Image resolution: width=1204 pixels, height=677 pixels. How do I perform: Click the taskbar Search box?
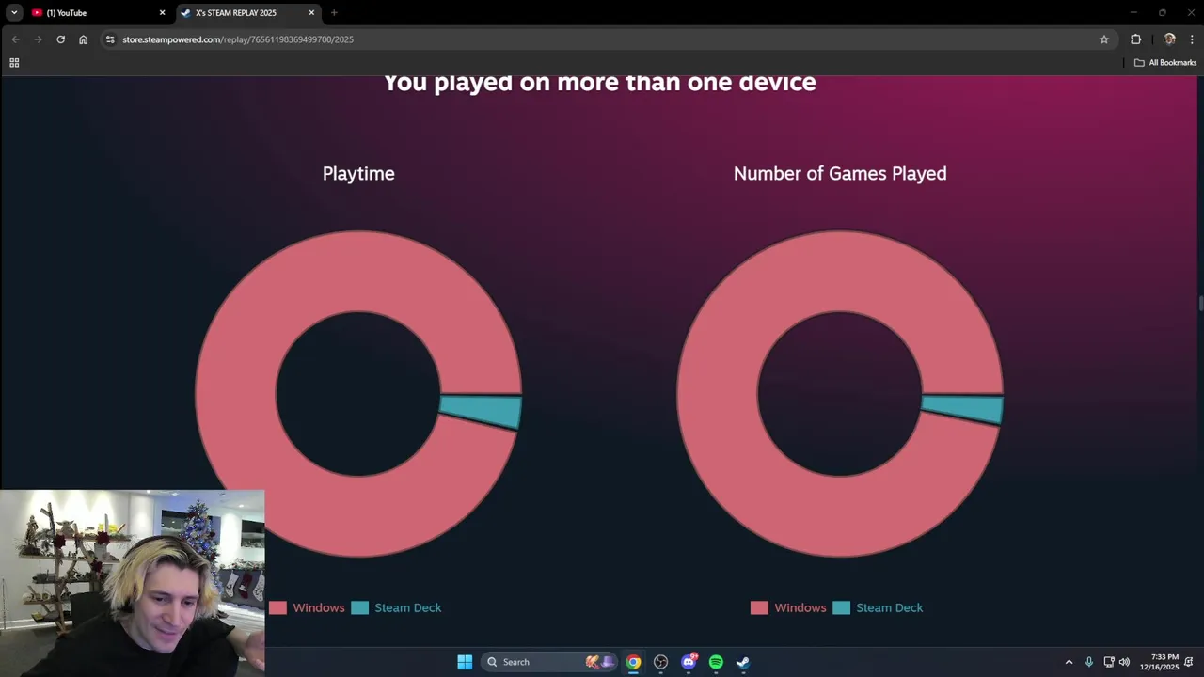(550, 662)
